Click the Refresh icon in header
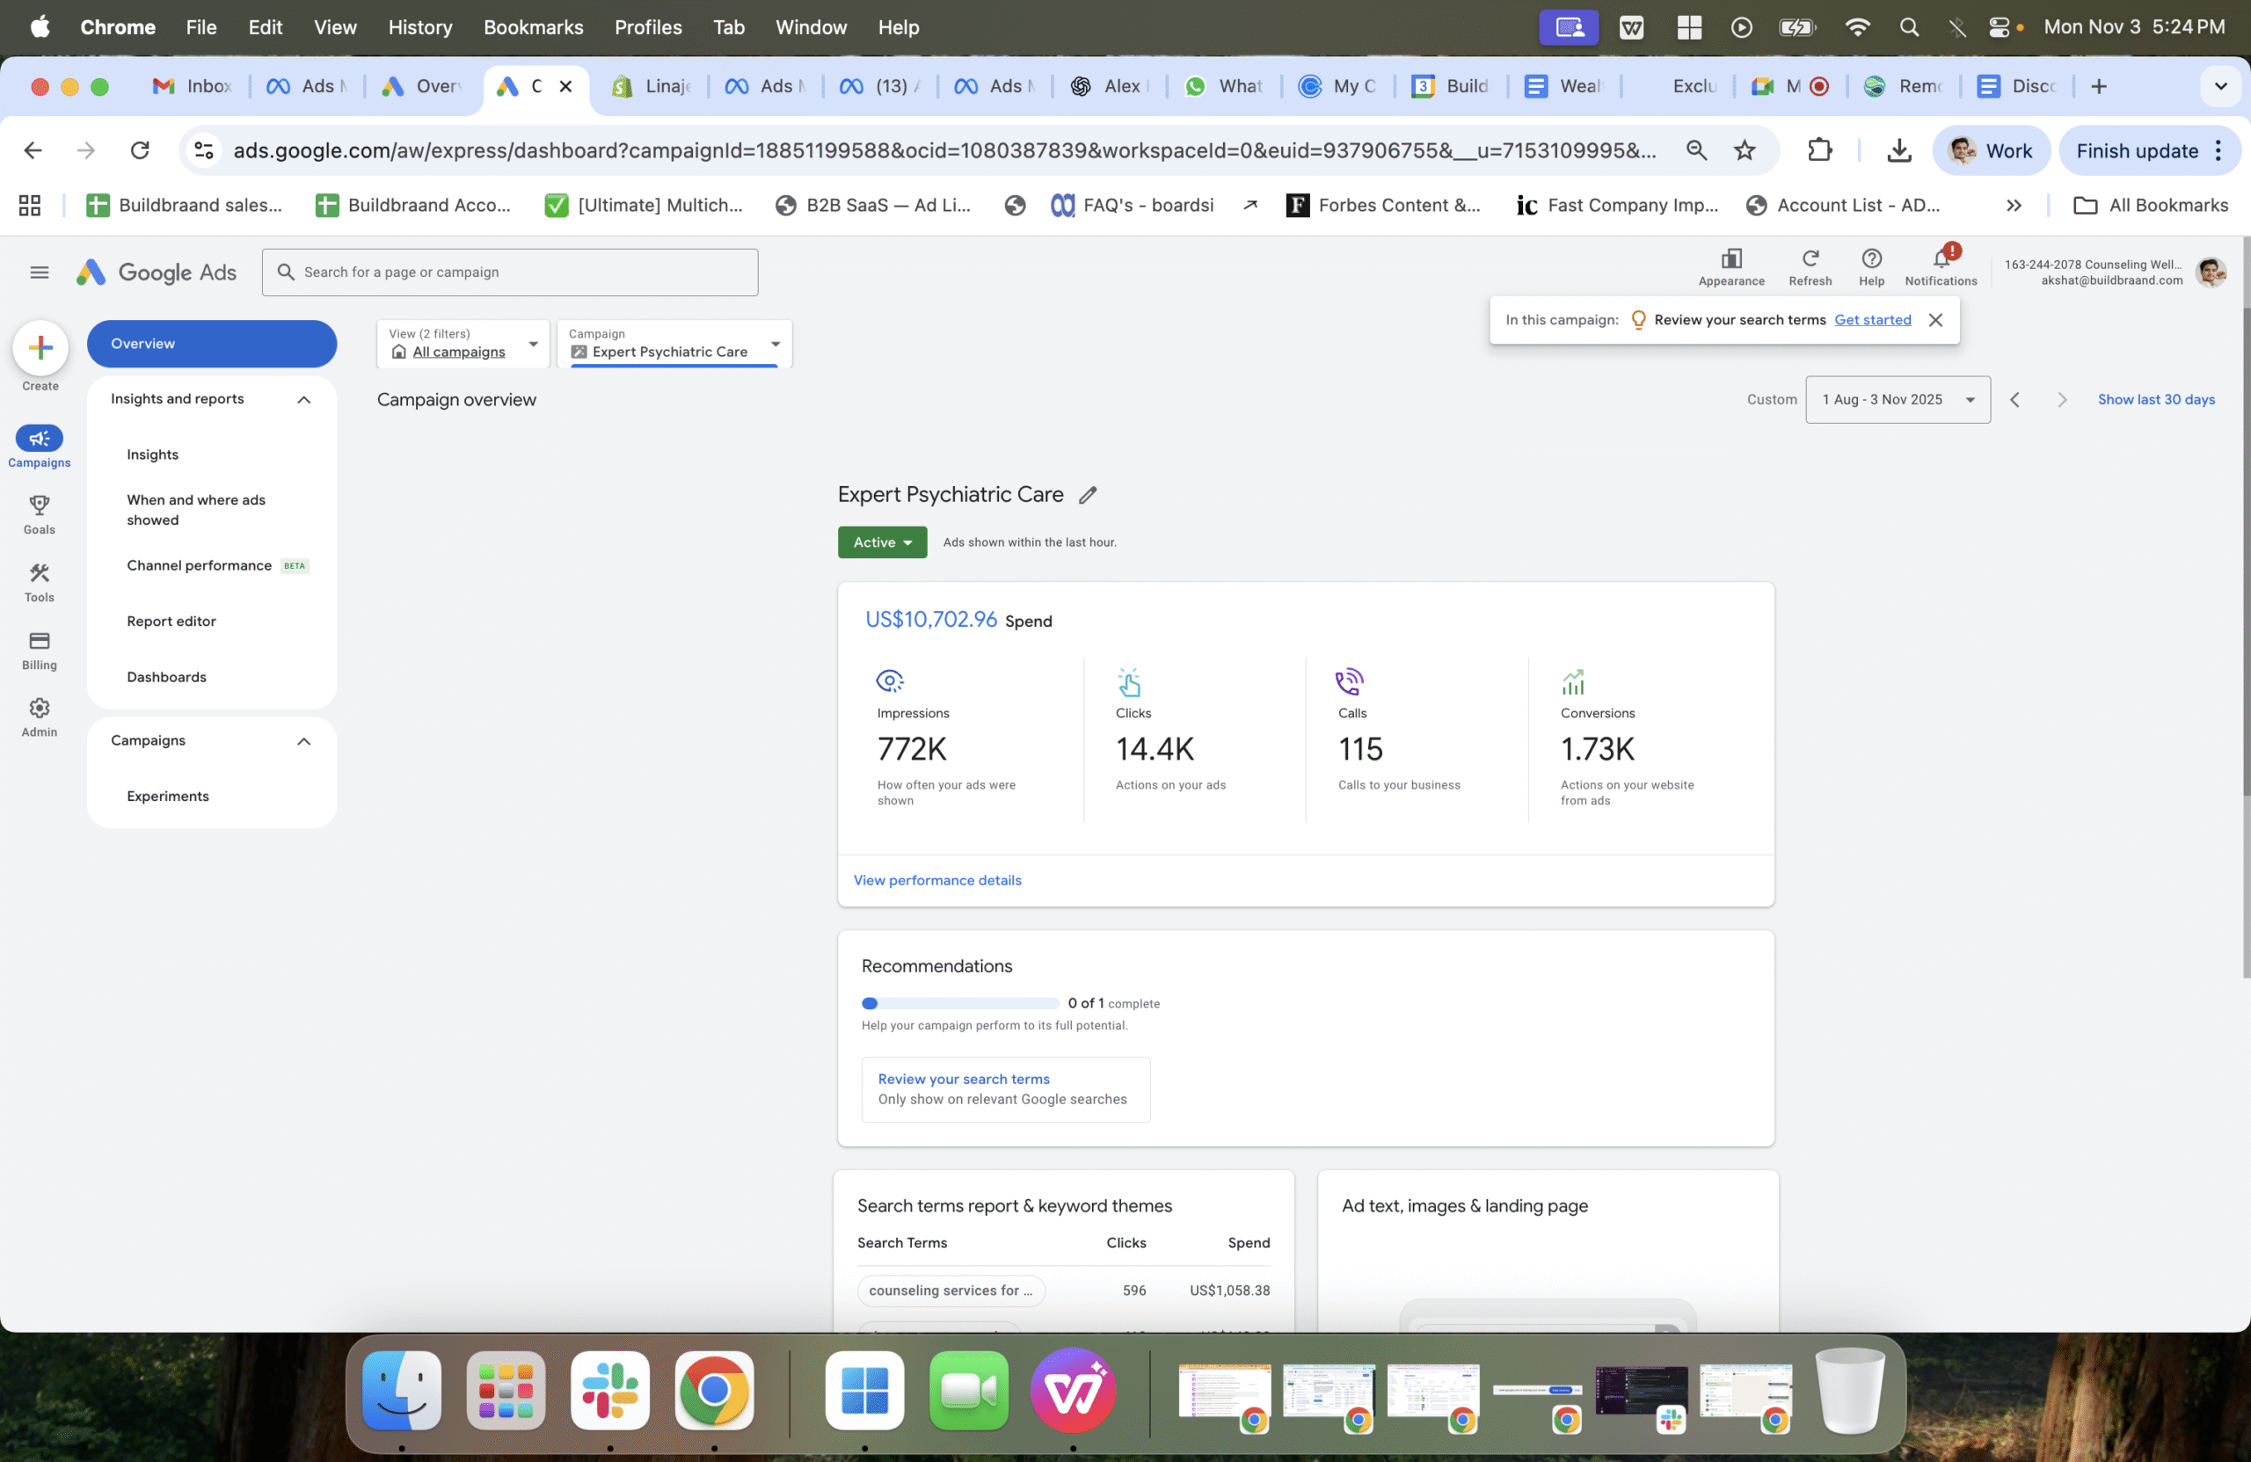2251x1462 pixels. [1810, 259]
